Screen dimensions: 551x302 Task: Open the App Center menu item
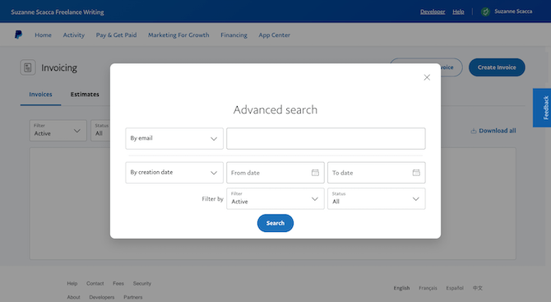(275, 35)
